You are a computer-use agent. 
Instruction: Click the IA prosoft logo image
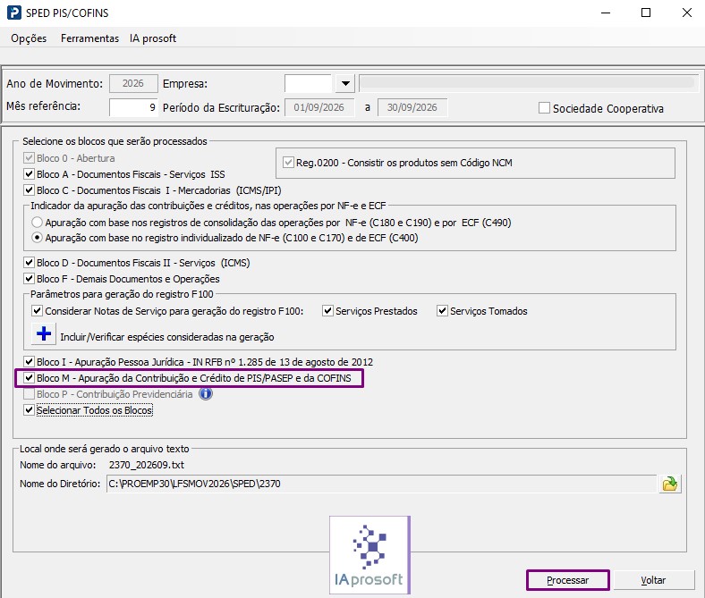tap(369, 555)
